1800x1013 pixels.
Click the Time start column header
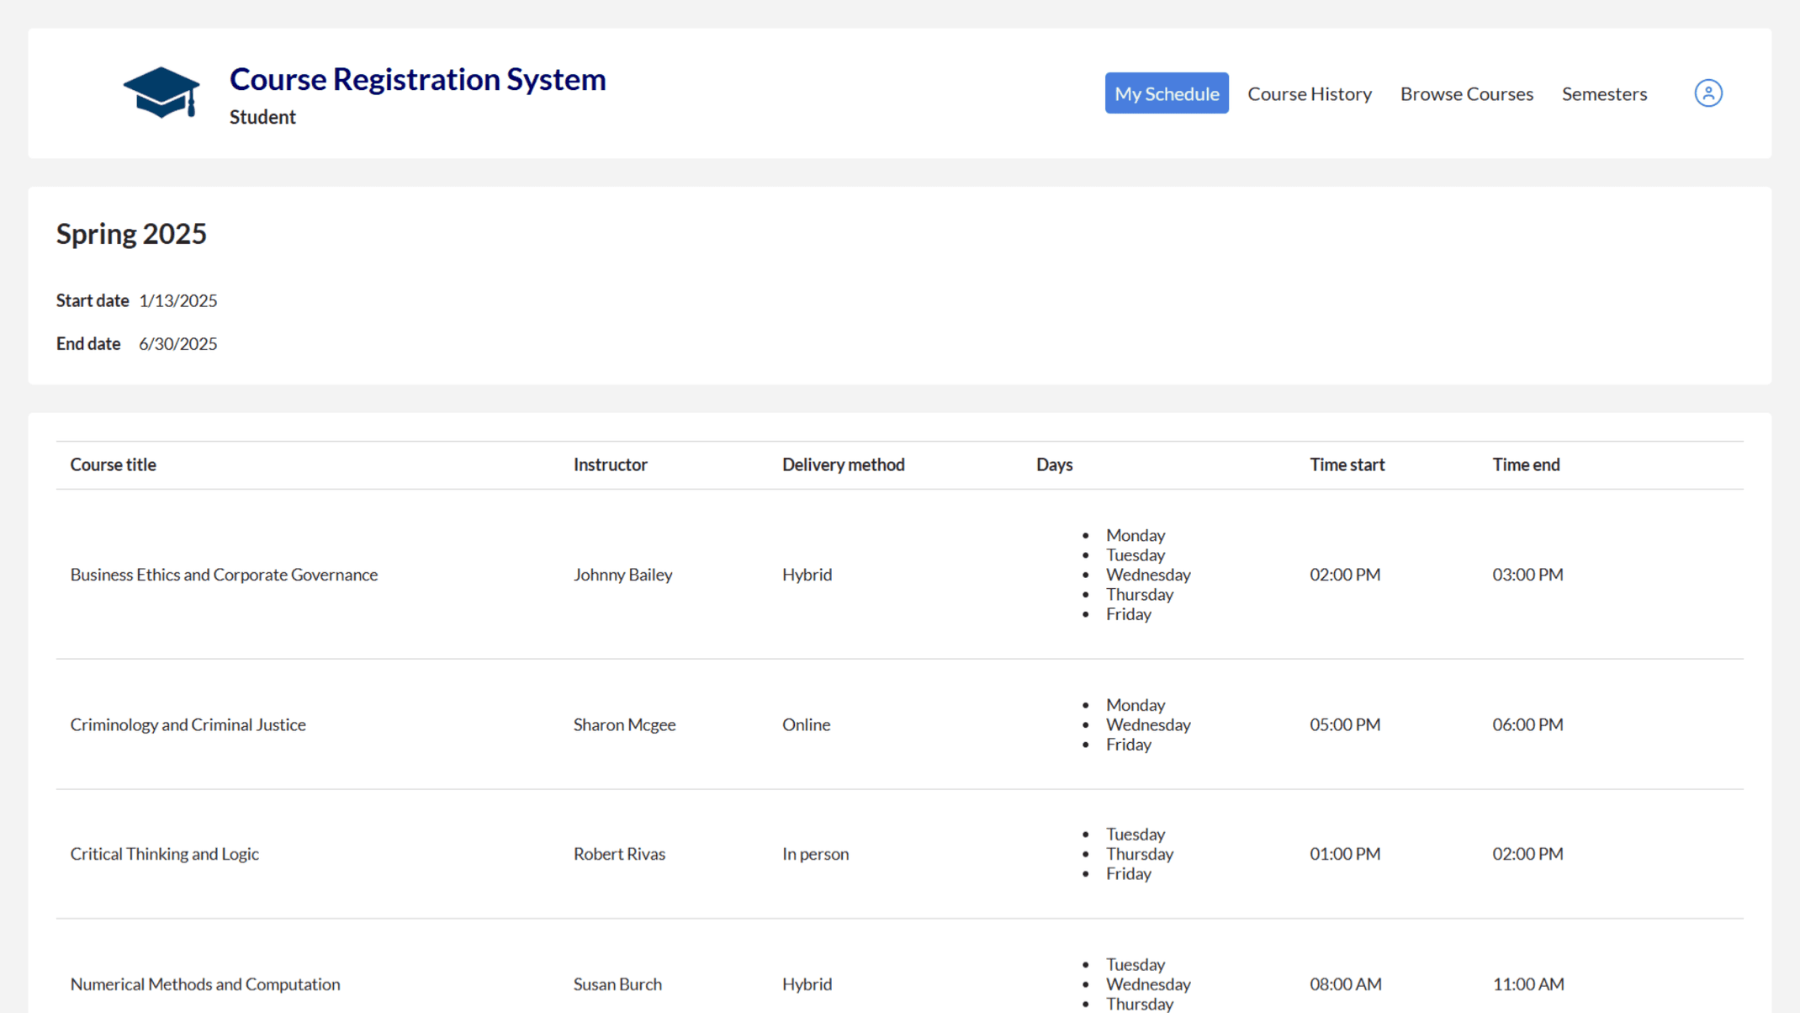click(1347, 464)
